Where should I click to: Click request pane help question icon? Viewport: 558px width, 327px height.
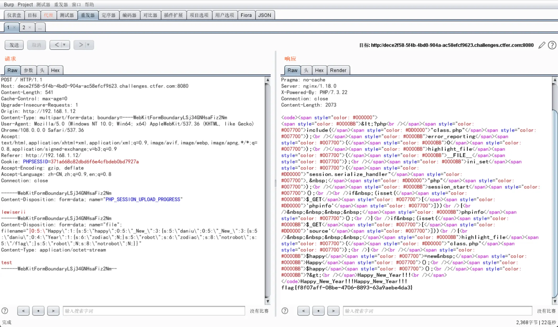pyautogui.click(x=5, y=311)
